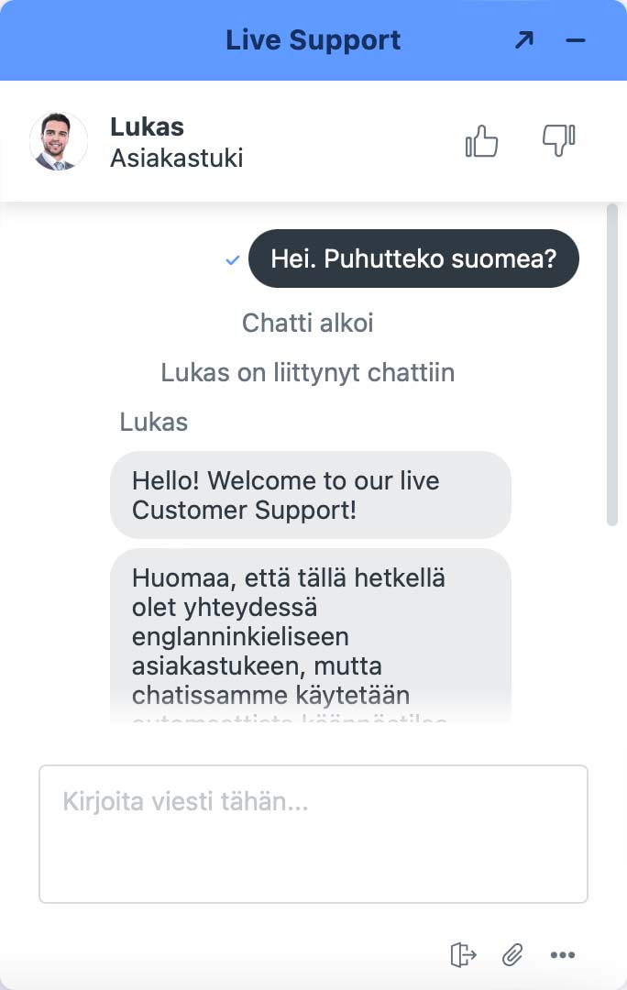This screenshot has height=990, width=627.
Task: Pop out the Live Support window
Action: [x=523, y=40]
